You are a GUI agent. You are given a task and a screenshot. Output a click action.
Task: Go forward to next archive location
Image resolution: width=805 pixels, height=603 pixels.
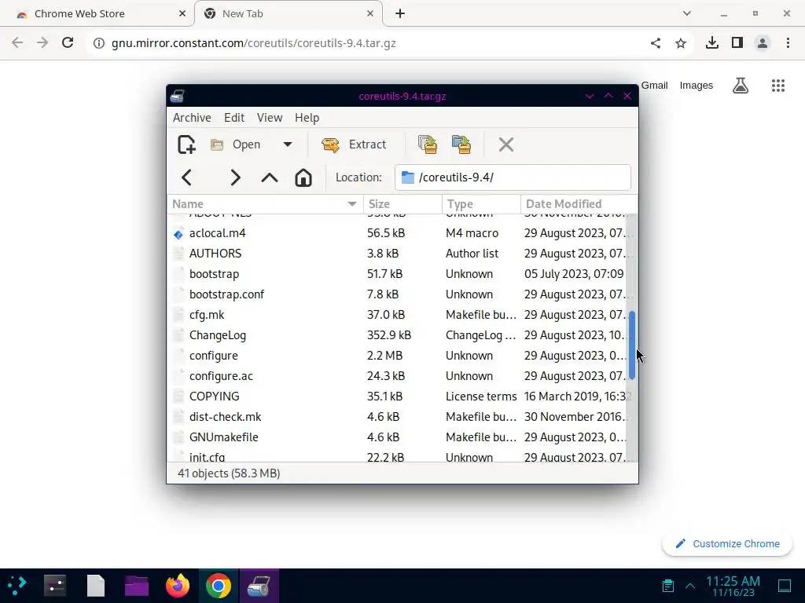235,177
